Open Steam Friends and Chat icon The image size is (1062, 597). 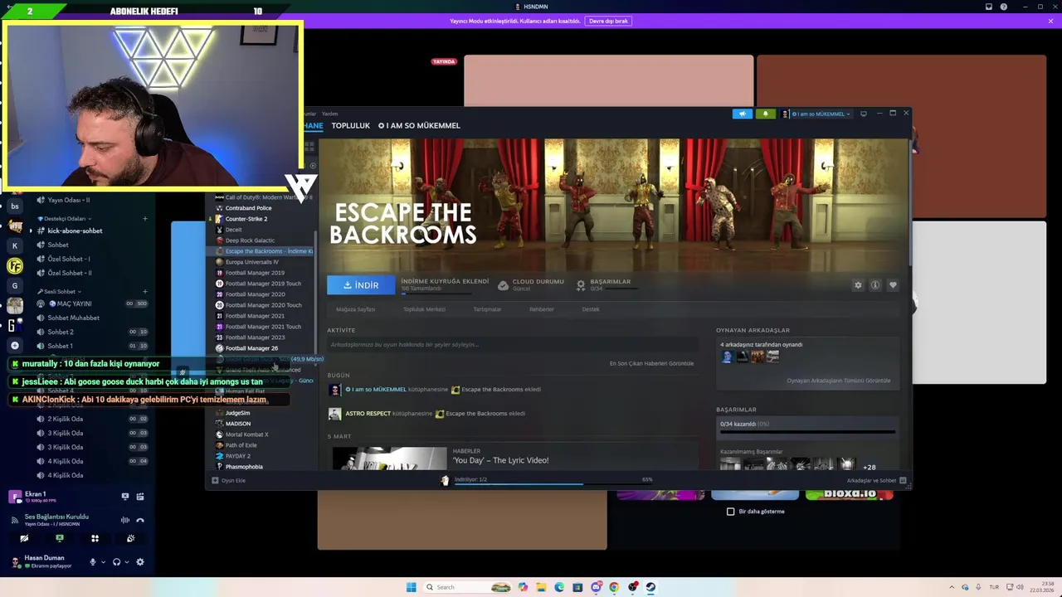pos(903,480)
